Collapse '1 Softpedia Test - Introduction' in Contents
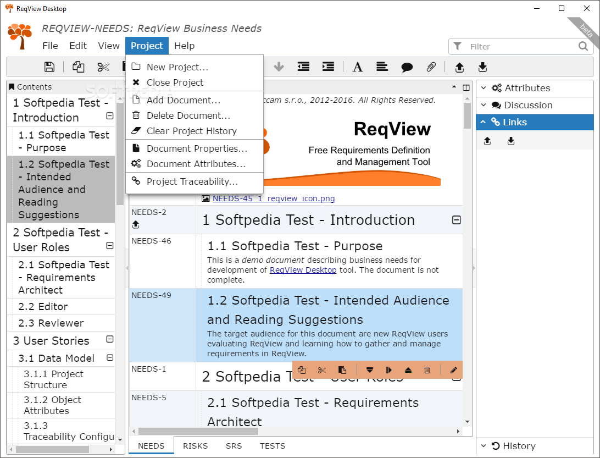 pyautogui.click(x=110, y=115)
